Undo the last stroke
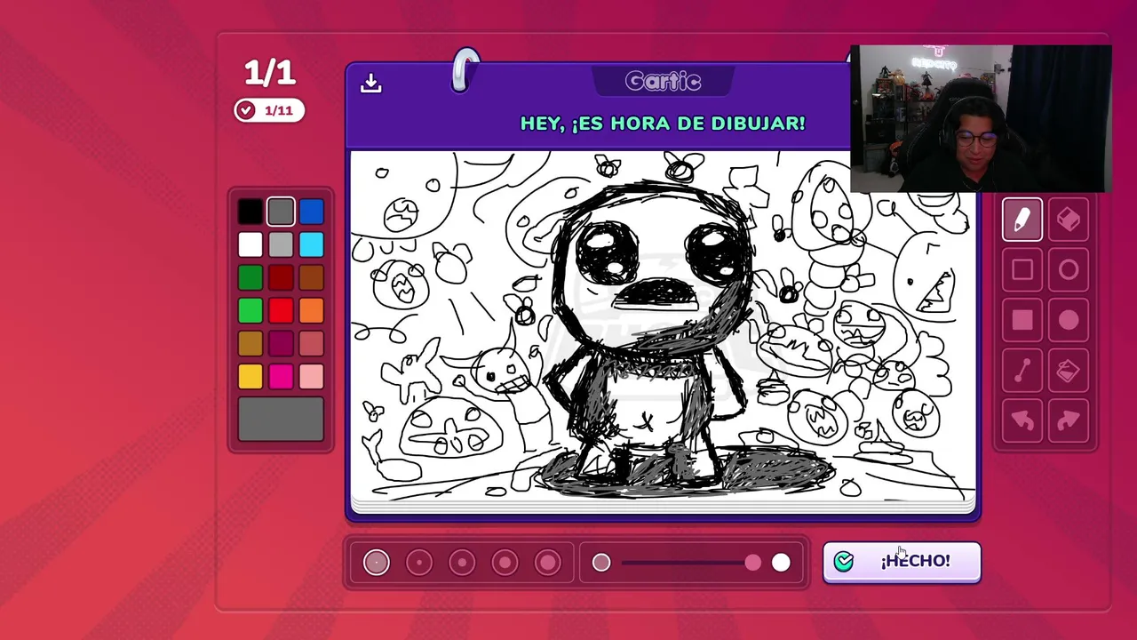The width and height of the screenshot is (1137, 640). (1022, 421)
